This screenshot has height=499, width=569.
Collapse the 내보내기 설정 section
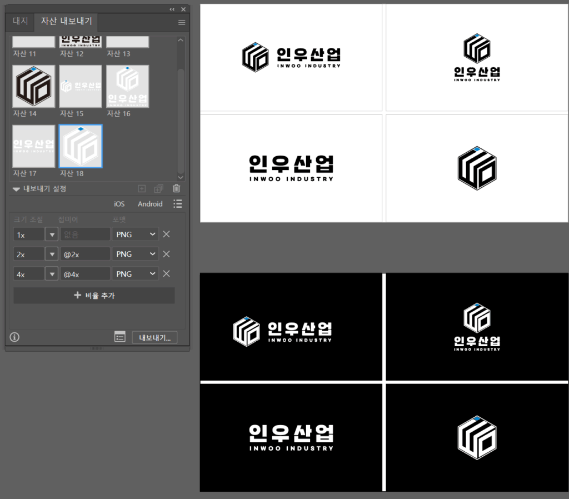click(16, 189)
